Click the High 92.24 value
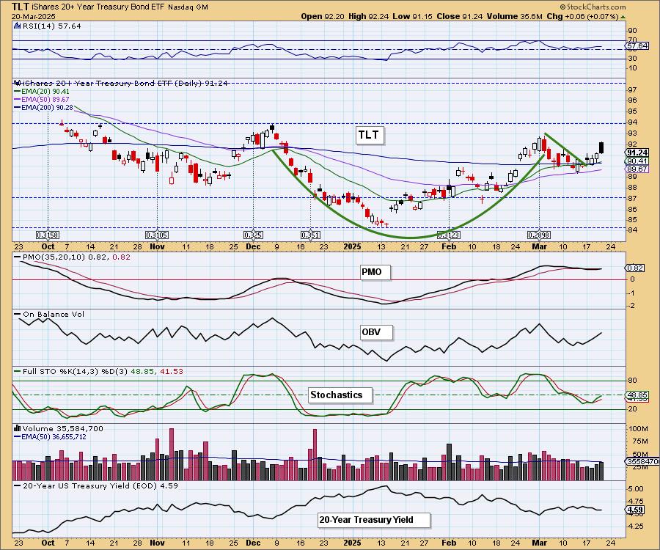This screenshot has width=660, height=550. tap(368, 16)
